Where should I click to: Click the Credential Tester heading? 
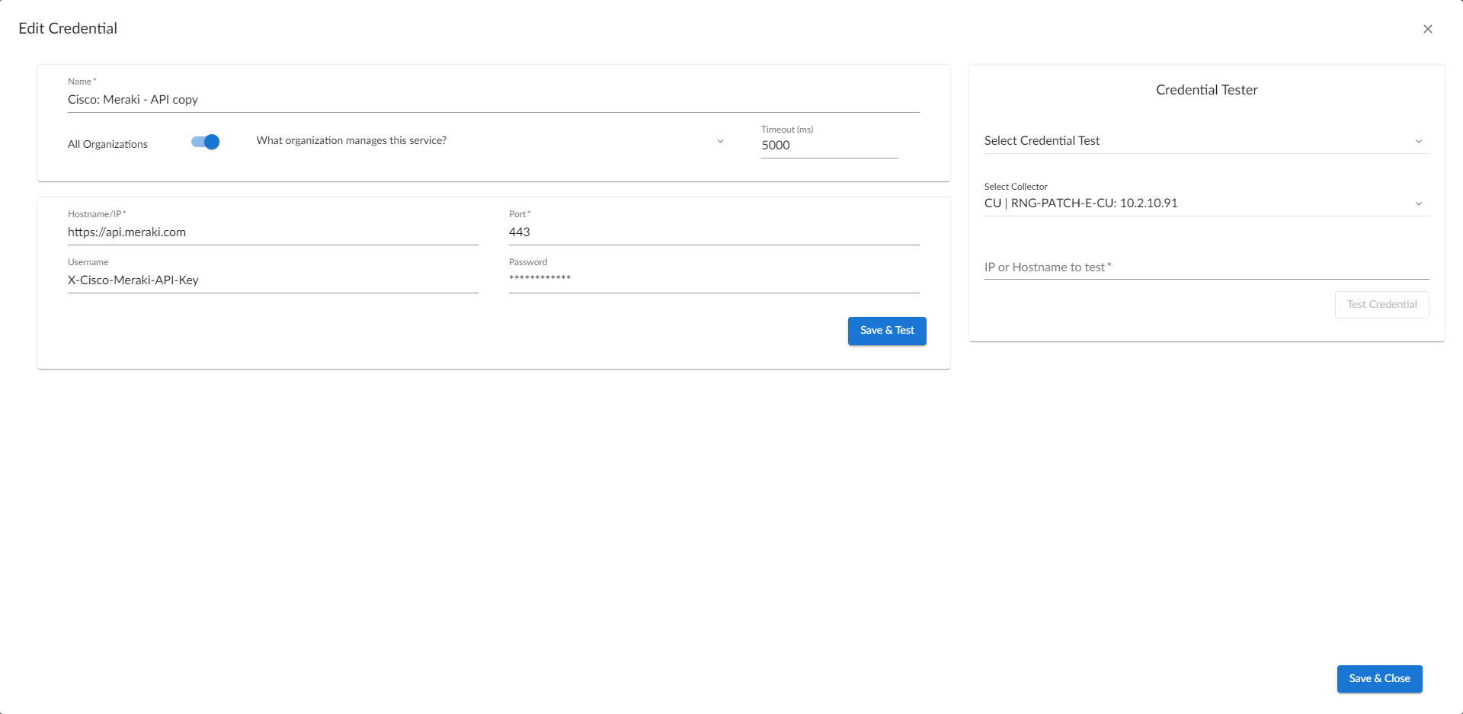pyautogui.click(x=1205, y=90)
